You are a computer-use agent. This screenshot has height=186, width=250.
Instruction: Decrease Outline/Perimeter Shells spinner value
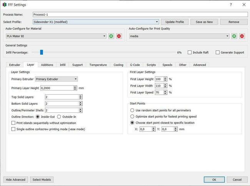point(80,111)
